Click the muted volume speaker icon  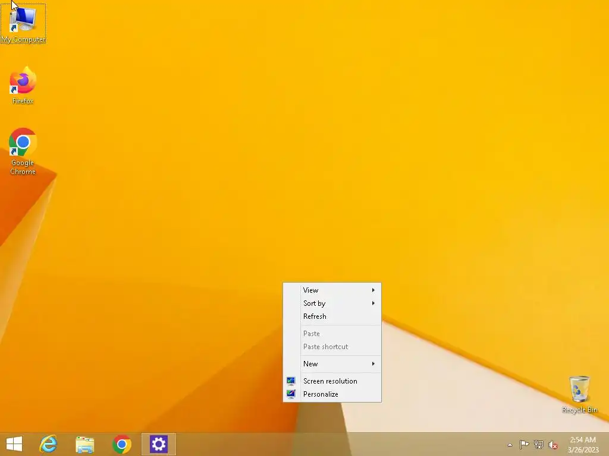pyautogui.click(x=553, y=445)
